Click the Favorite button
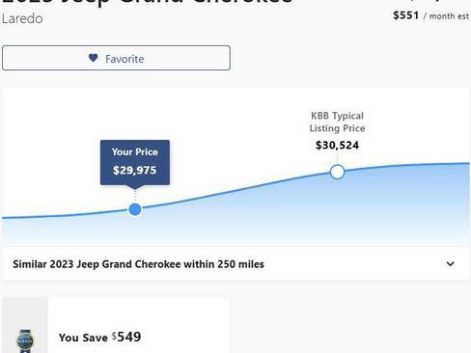Viewport: 471px width, 353px height. (116, 58)
